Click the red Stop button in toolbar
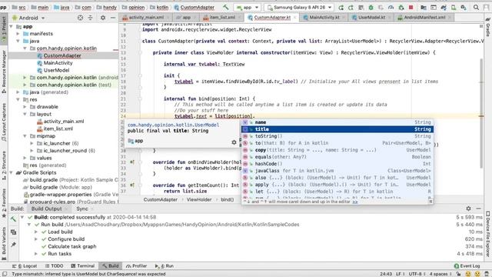Screen dimensions: 492x277 coord(411,7)
